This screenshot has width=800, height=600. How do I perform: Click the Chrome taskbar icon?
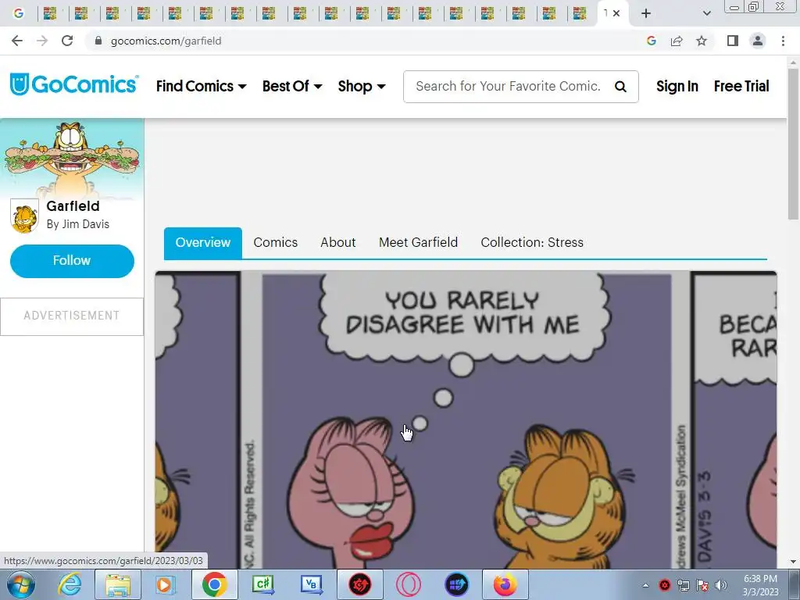click(x=214, y=584)
